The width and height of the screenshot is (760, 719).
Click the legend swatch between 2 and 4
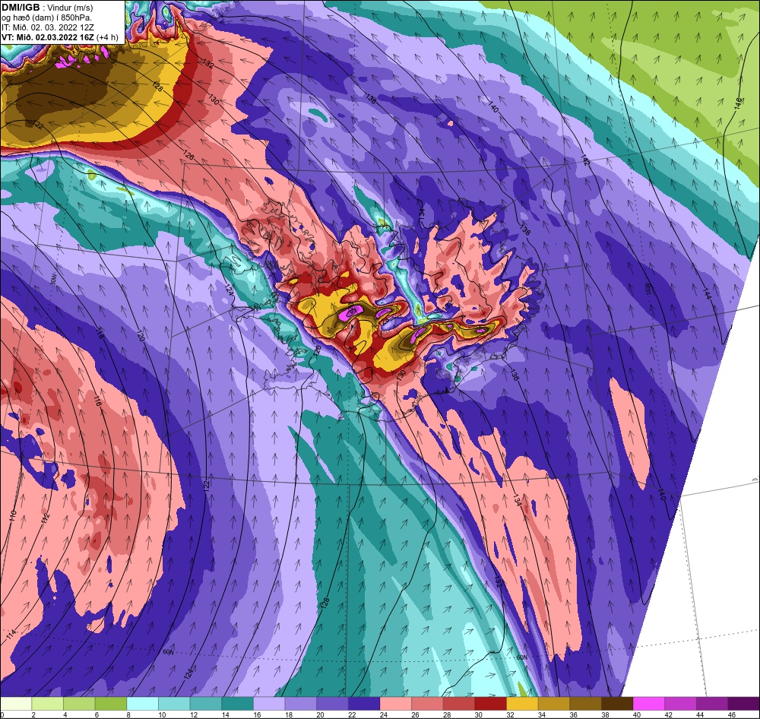point(47,704)
